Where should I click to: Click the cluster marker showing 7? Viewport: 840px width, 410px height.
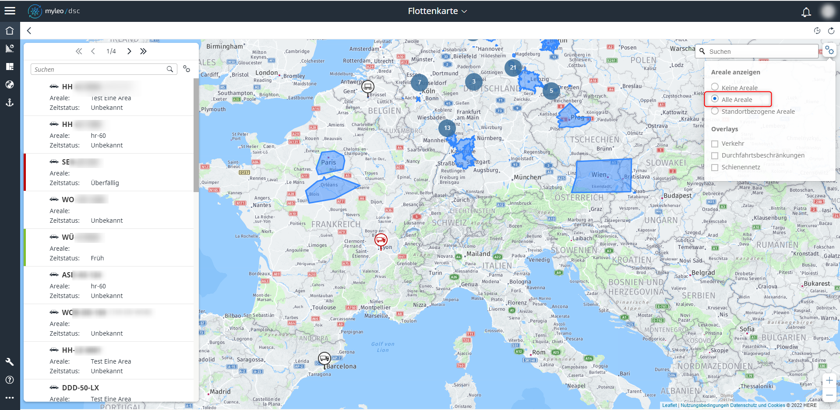[419, 82]
